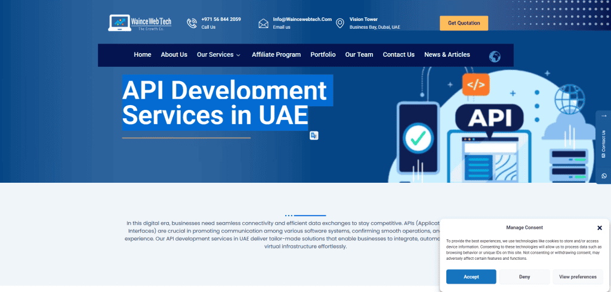Open the Our Team page

(x=359, y=54)
